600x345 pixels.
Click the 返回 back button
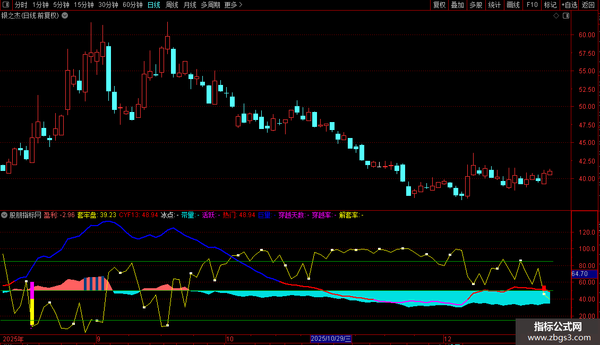click(x=588, y=5)
